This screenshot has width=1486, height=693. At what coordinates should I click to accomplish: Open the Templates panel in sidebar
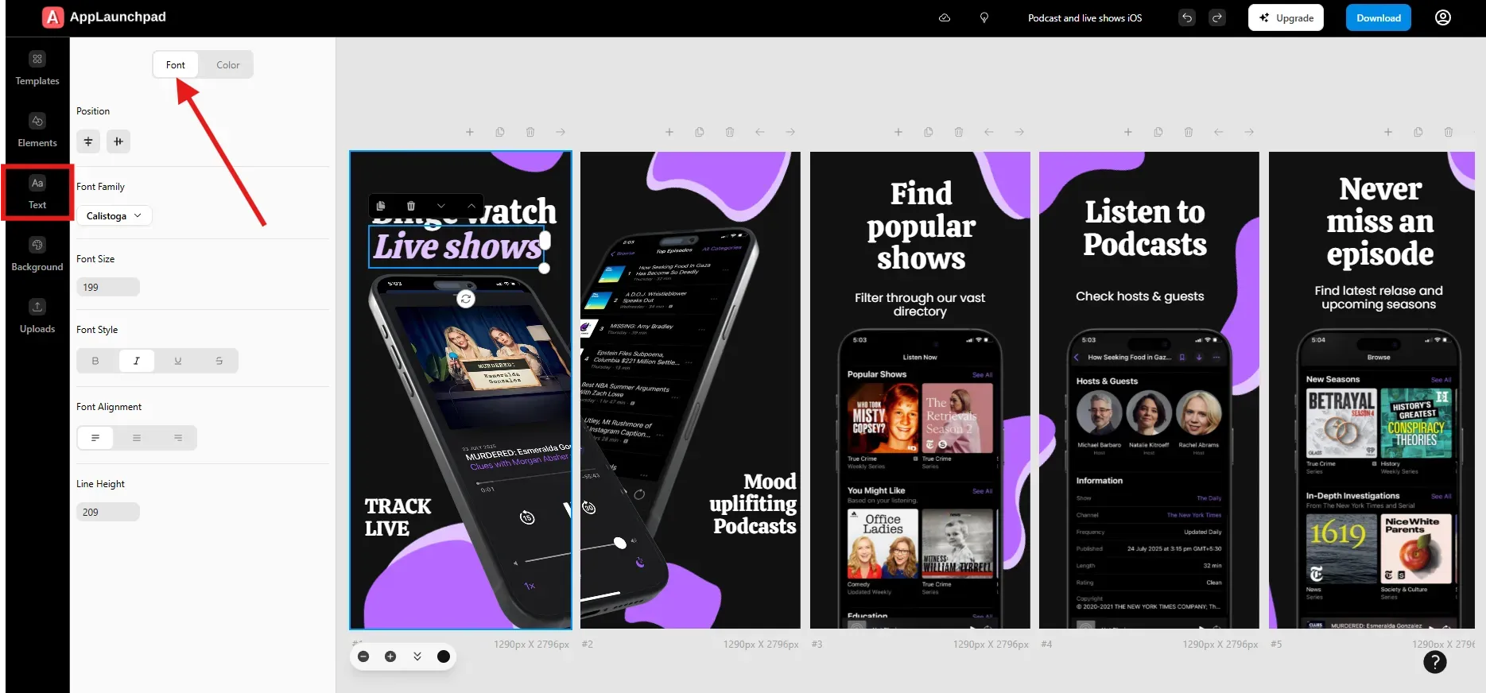37,68
